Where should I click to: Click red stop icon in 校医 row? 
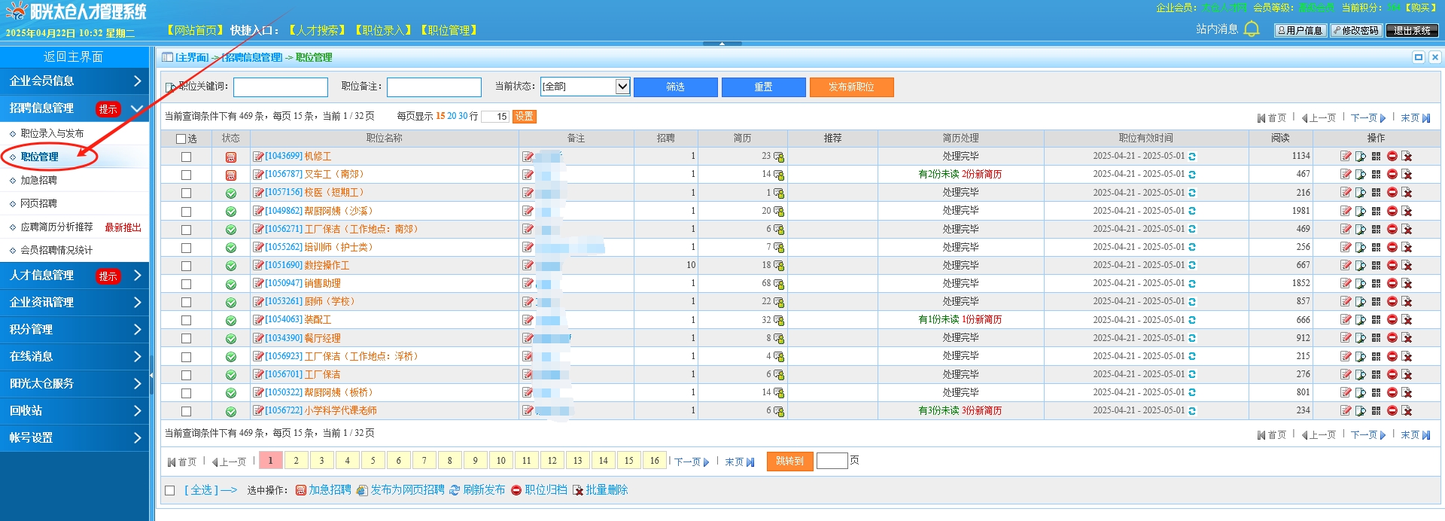1392,193
